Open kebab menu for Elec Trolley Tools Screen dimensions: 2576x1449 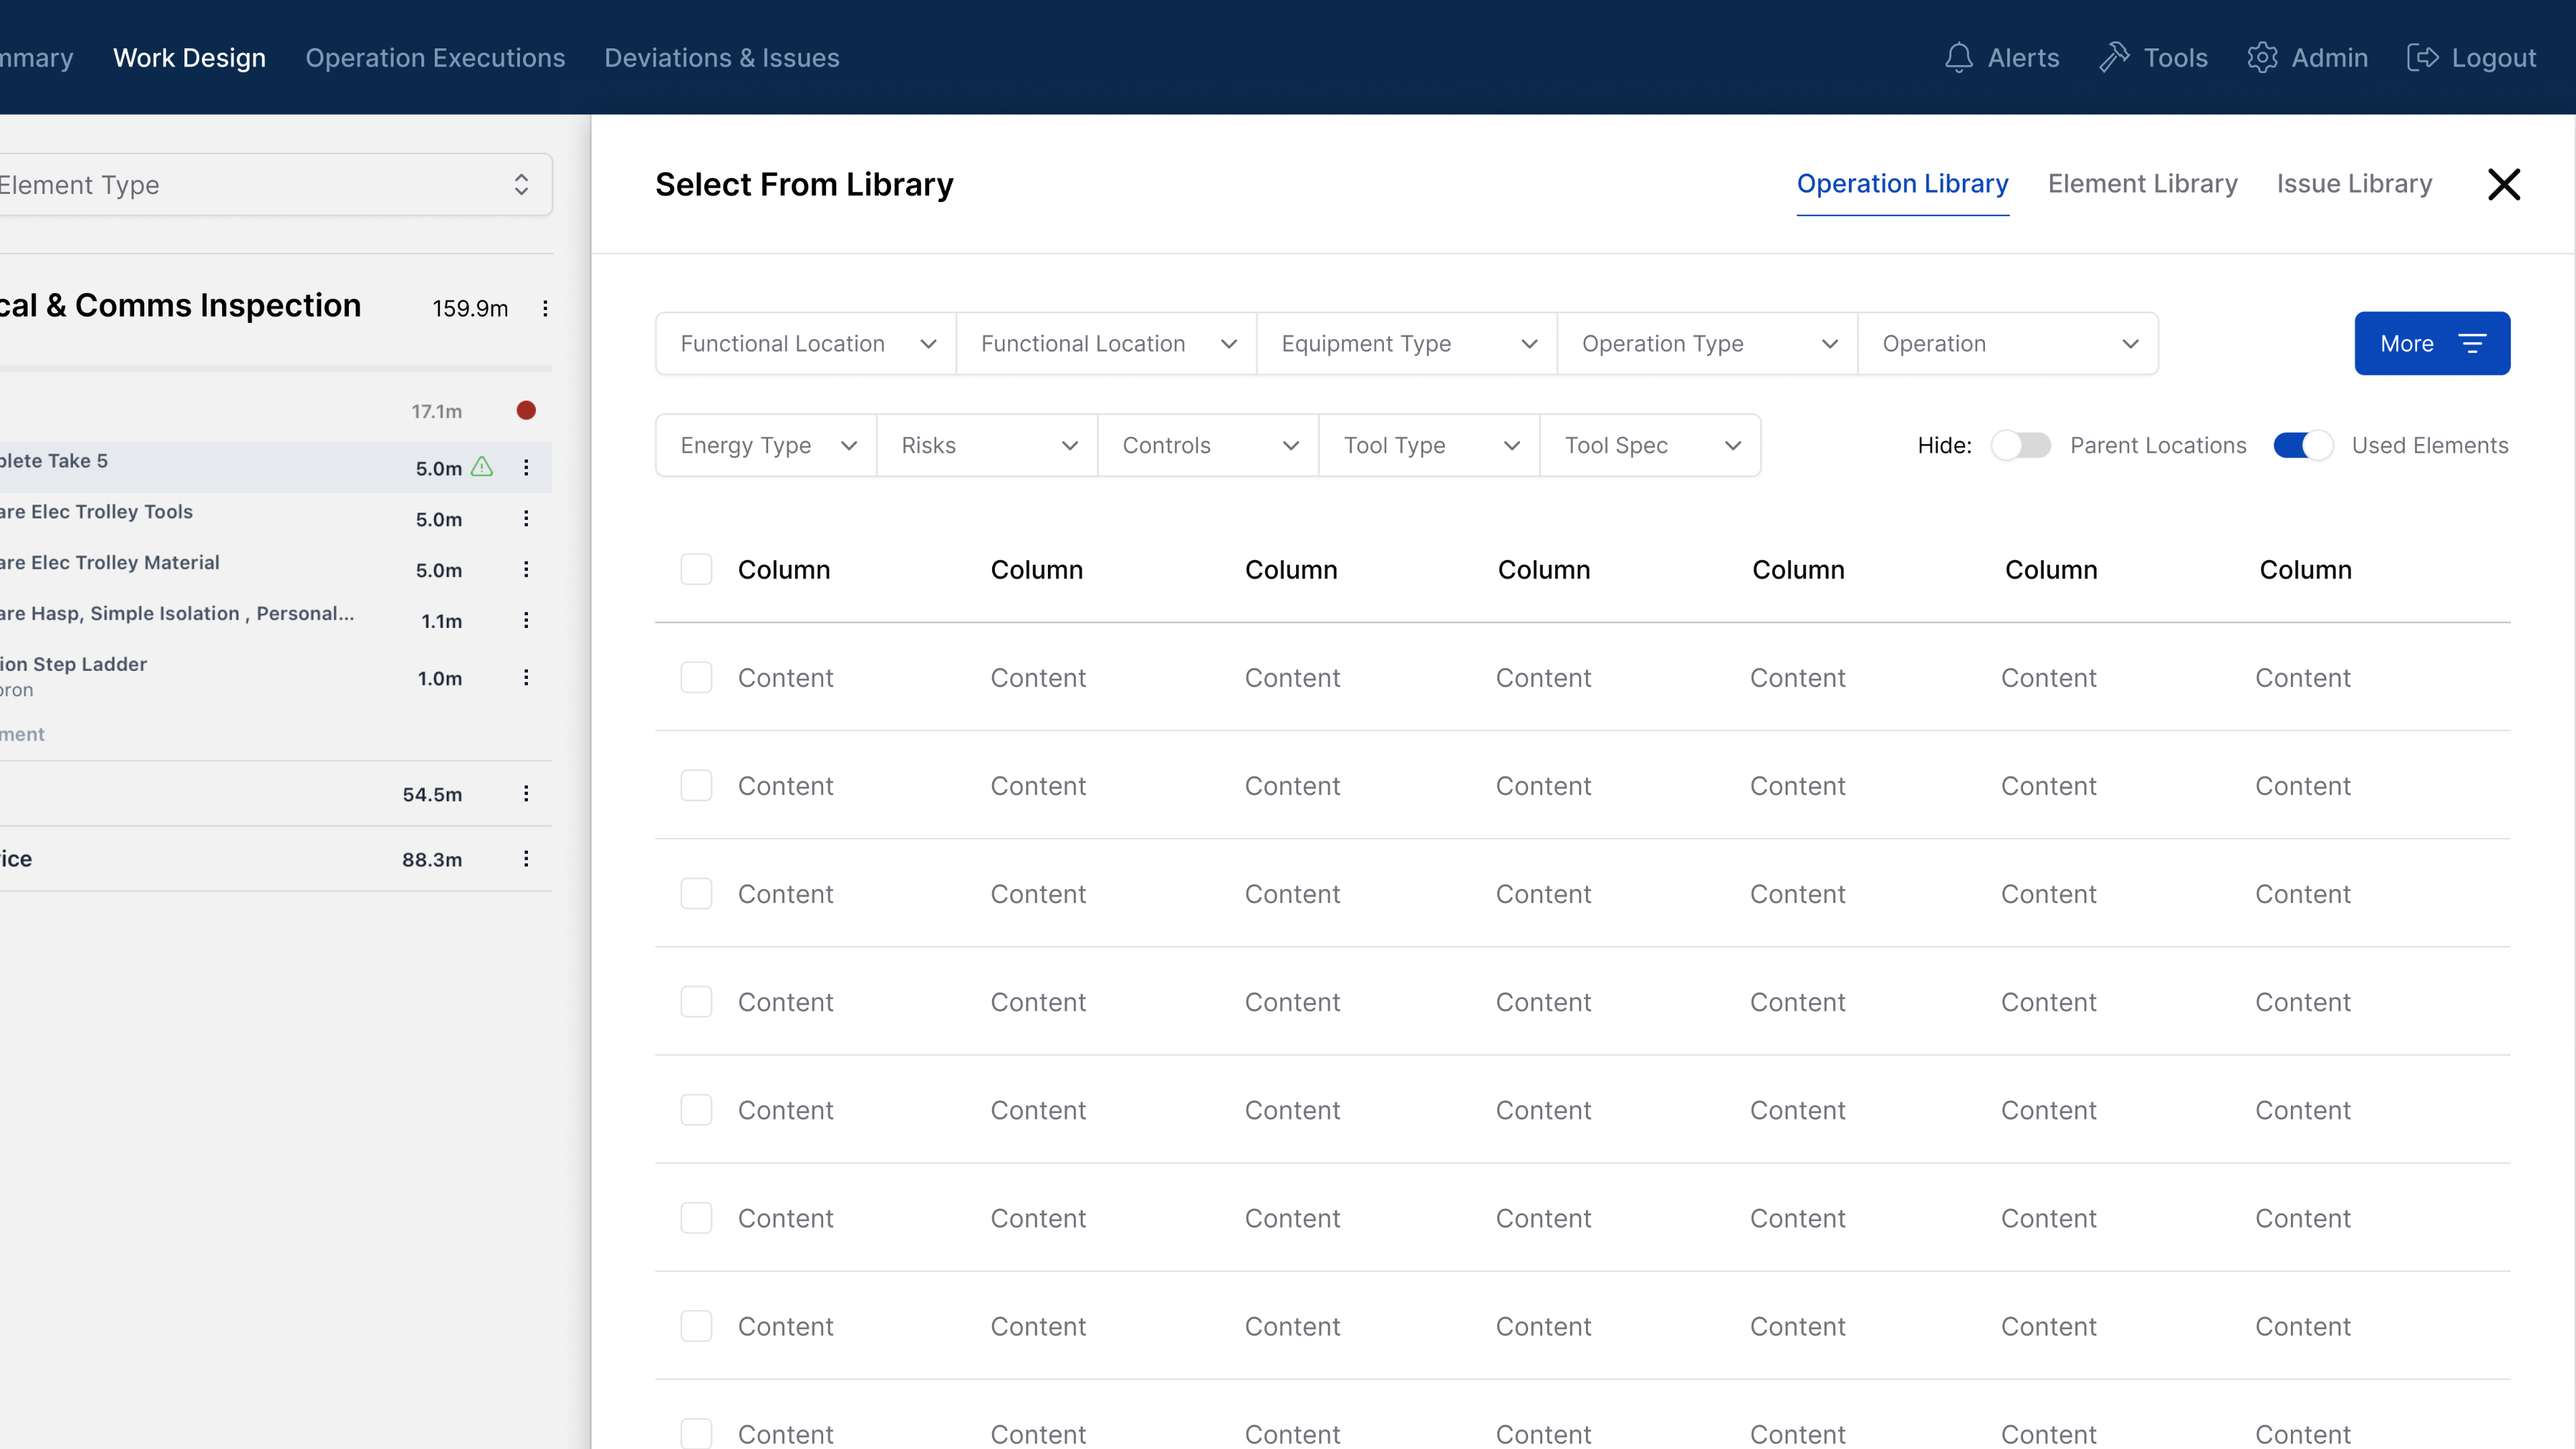point(526,518)
